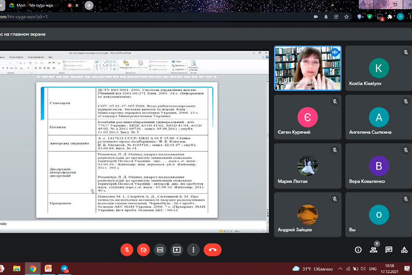Turn the camera back on
Viewport: 412px width, 275px height.
(x=143, y=250)
